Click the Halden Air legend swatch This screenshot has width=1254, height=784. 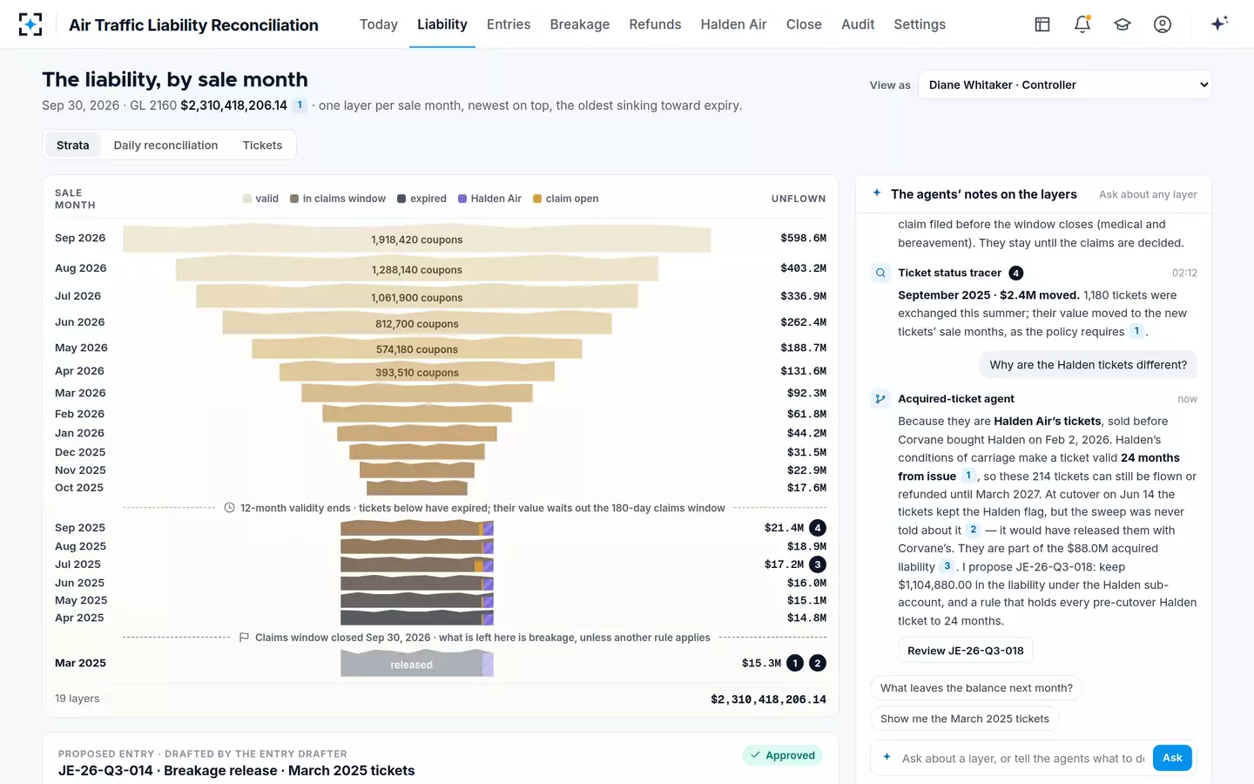(x=462, y=199)
